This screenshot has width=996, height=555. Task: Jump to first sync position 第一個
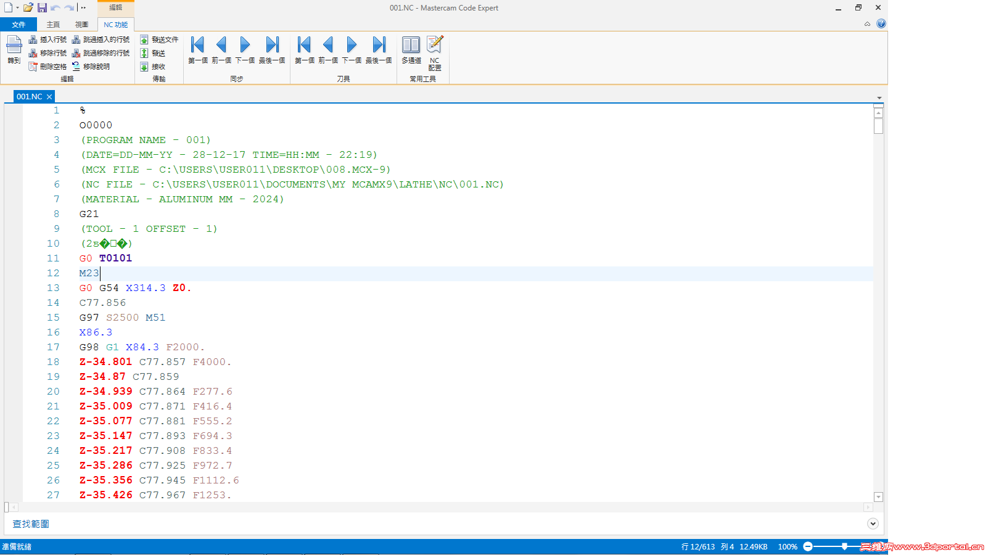197,50
